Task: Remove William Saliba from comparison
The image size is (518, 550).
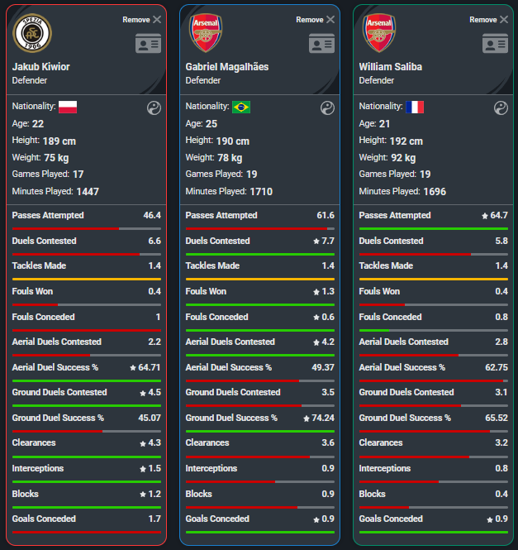Action: coord(489,20)
